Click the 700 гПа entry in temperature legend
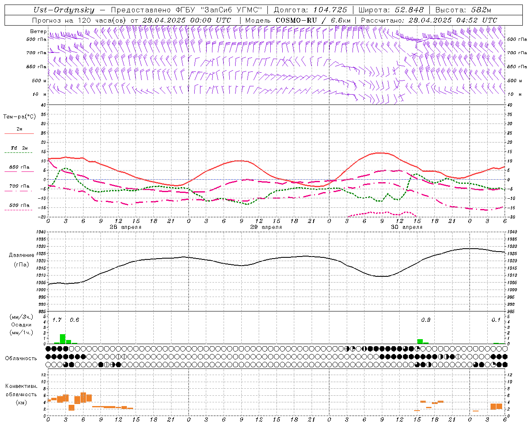Image resolution: width=529 pixels, height=423 pixels. point(19,186)
